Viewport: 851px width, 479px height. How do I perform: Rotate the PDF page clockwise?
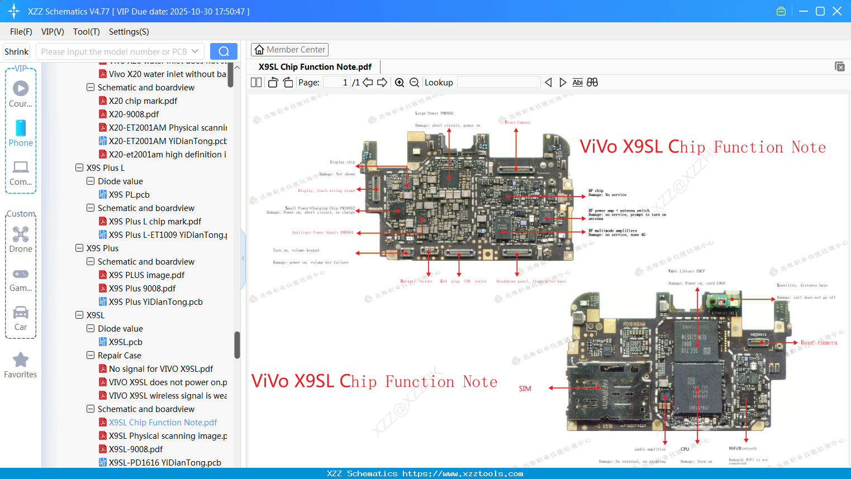[287, 82]
